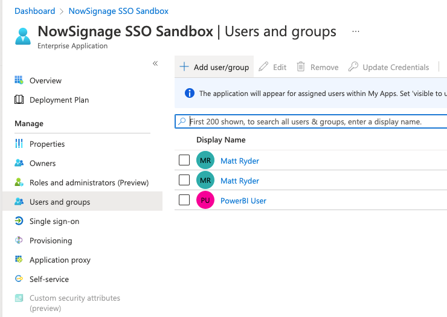Tick the PowerBI User checkbox
Viewport: 447px width, 317px height.
click(x=184, y=200)
